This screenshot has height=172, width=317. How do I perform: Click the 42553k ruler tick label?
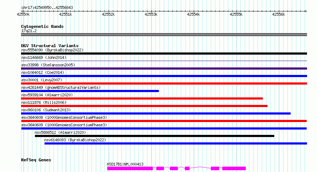pos(151,14)
